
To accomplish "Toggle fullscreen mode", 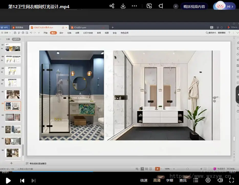I will tap(232, 180).
